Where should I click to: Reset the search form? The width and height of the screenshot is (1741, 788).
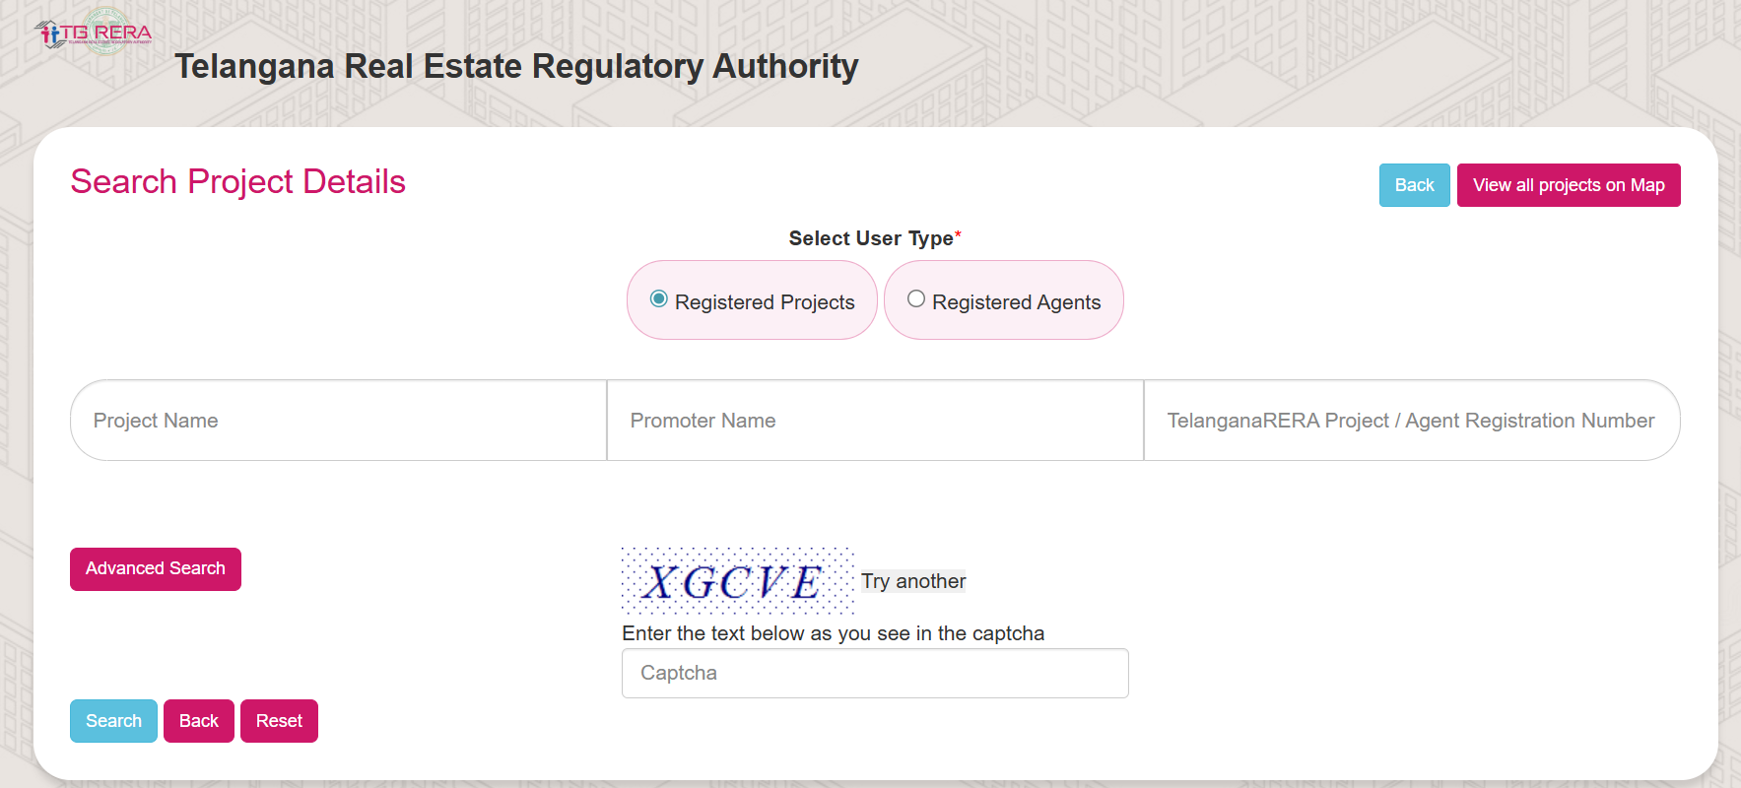279,721
